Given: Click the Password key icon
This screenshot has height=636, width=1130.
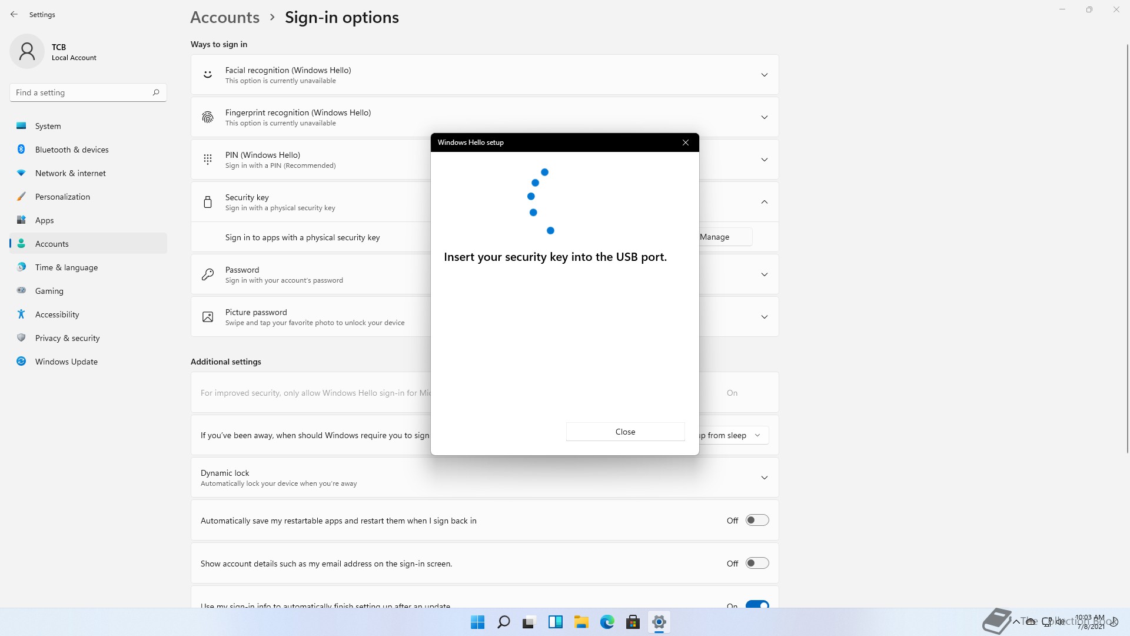Looking at the screenshot, I should coord(208,274).
